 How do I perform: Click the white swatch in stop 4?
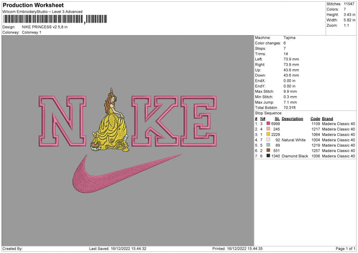[x=268, y=140]
